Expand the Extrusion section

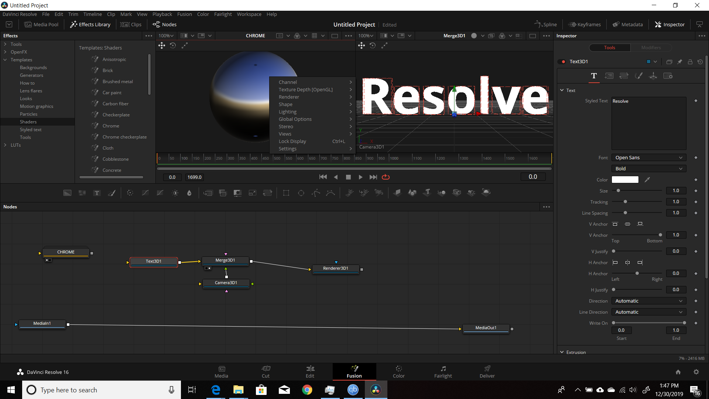pyautogui.click(x=562, y=352)
